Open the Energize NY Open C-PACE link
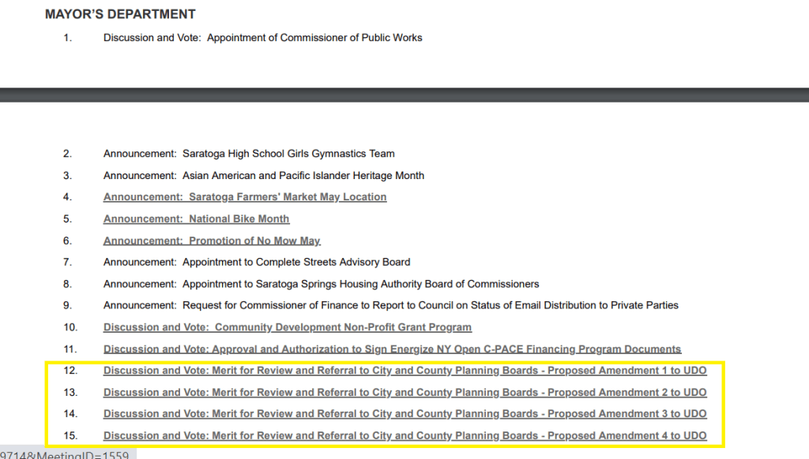Screen dimensions: 809x459 coord(392,349)
